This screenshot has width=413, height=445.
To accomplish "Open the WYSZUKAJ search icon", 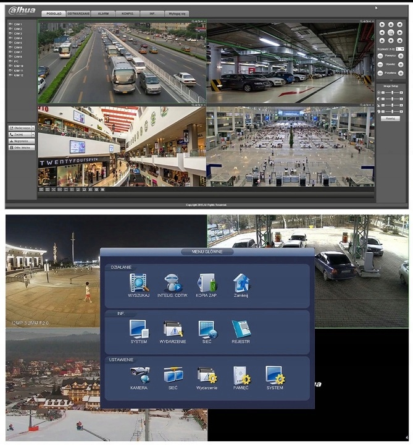I will (139, 283).
